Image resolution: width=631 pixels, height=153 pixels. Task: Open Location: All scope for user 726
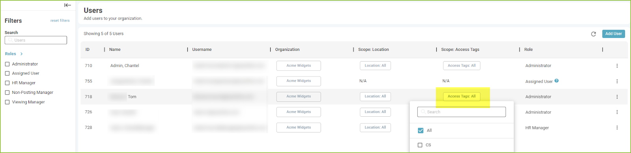pos(375,112)
